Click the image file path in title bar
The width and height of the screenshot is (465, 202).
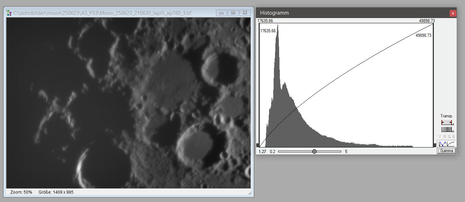coord(102,13)
